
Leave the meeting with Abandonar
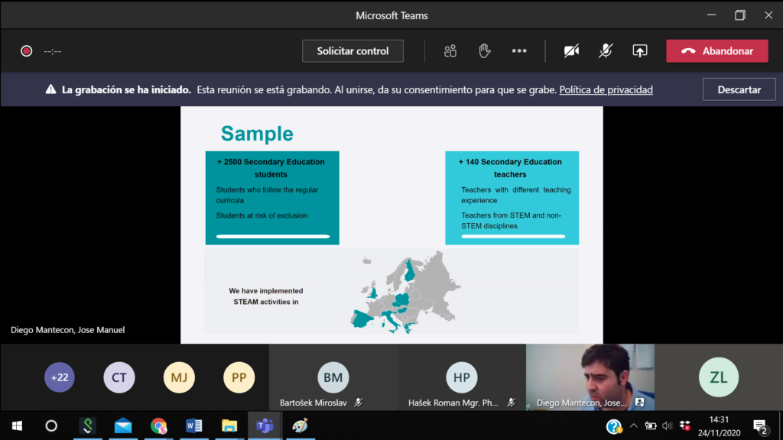point(716,51)
